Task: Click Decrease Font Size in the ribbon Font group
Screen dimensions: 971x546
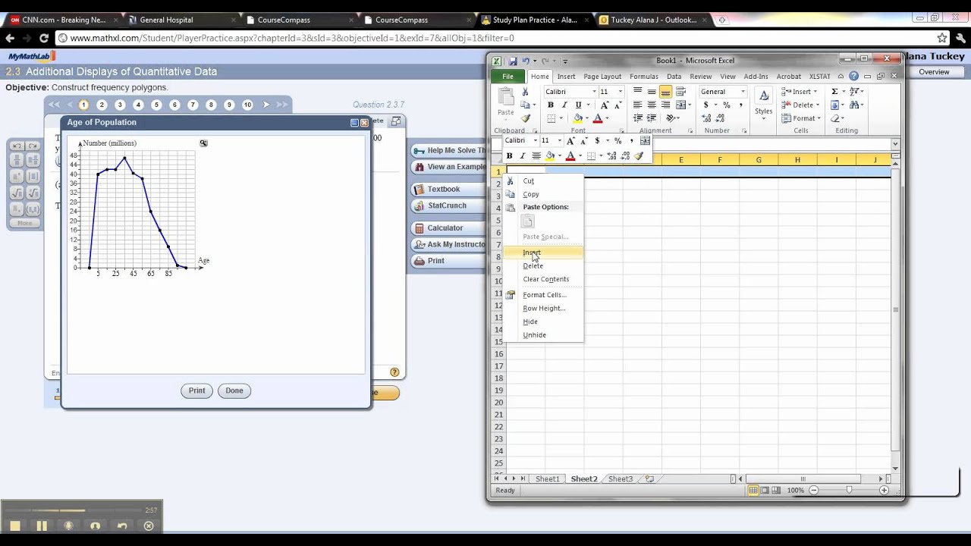Action: pos(617,105)
